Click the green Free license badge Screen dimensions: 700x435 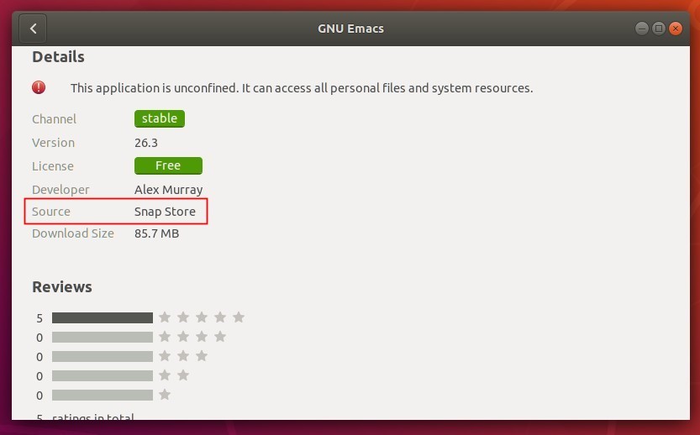tap(168, 165)
